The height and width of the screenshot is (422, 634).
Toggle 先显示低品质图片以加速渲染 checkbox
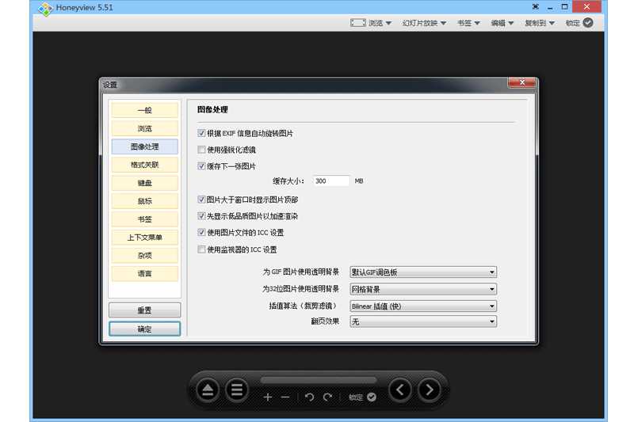point(201,216)
